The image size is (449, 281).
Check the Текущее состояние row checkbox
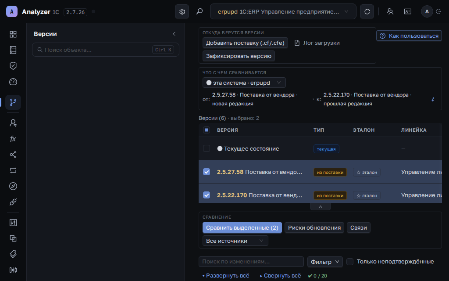point(207,148)
